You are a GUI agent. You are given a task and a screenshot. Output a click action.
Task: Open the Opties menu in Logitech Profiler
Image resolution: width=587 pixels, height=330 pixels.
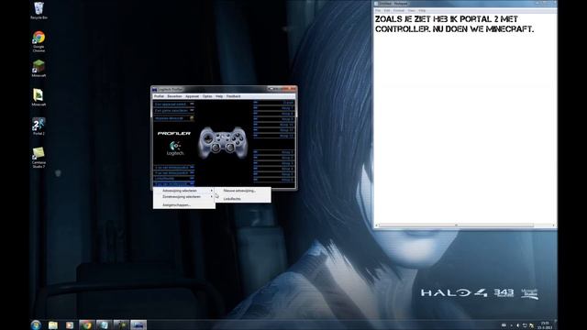pos(207,96)
